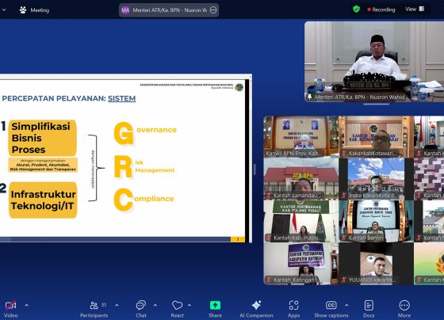Click the slide progress bar at bottom

click(x=115, y=239)
